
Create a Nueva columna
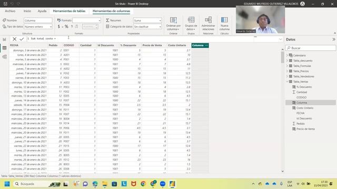(x=224, y=24)
